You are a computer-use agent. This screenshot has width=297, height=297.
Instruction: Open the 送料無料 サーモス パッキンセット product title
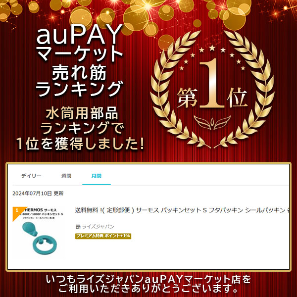click(182, 210)
